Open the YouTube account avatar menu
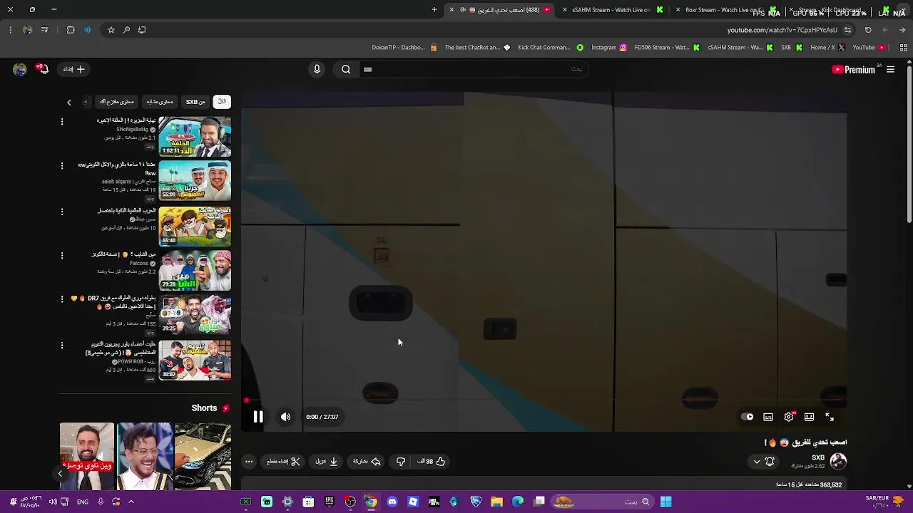 pyautogui.click(x=20, y=69)
